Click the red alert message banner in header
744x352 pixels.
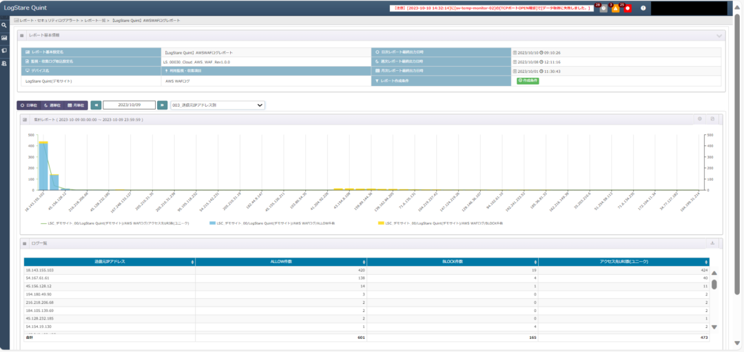tap(491, 8)
